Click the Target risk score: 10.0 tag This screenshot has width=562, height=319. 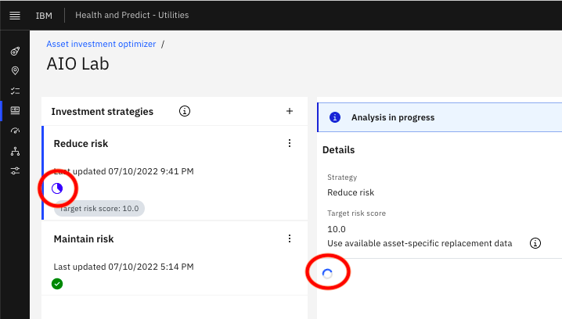(x=99, y=209)
